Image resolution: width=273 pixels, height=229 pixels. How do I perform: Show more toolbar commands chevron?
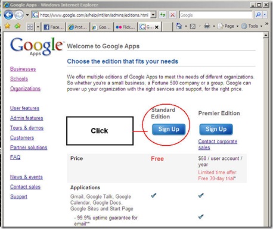(x=266, y=24)
